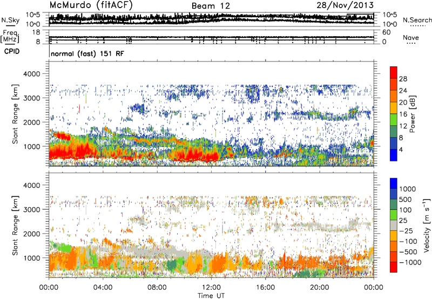This screenshot has height=299, width=432.
Task: Click the '4' tick on the power scale
Action: tap(401, 149)
